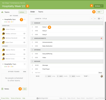Expand the Hospitality 11am team

3,64
